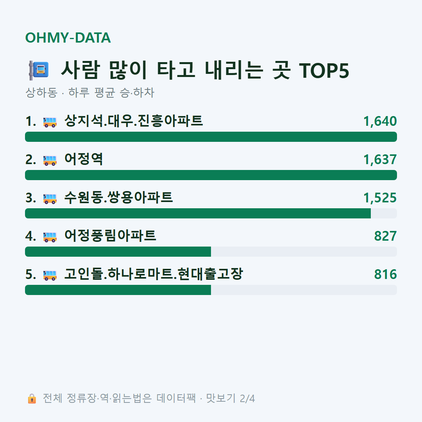Click bus icon next to 고인돌.하나로마트.현대출고장
Screen dimensions: 422x422
click(50, 275)
